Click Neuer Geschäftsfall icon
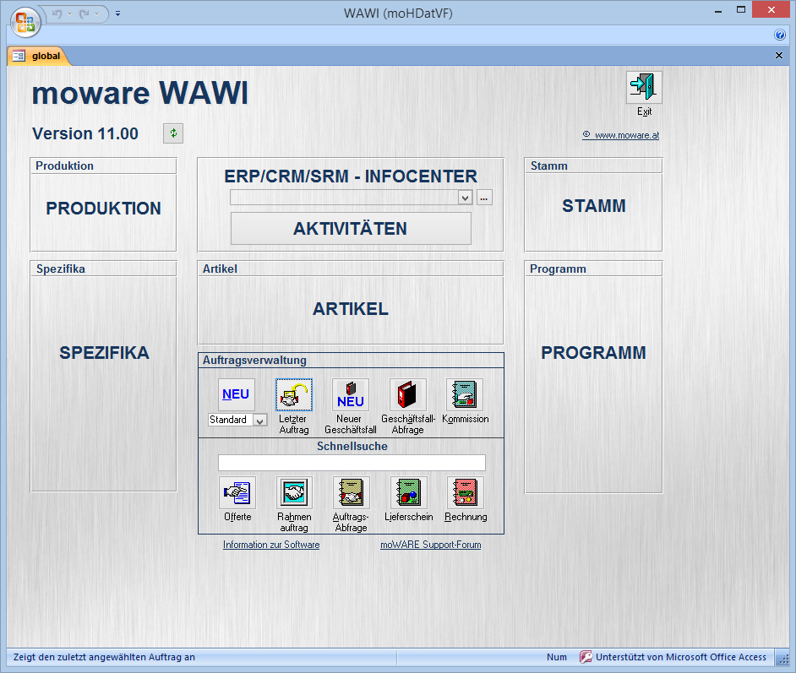Image resolution: width=796 pixels, height=673 pixels. tap(351, 394)
